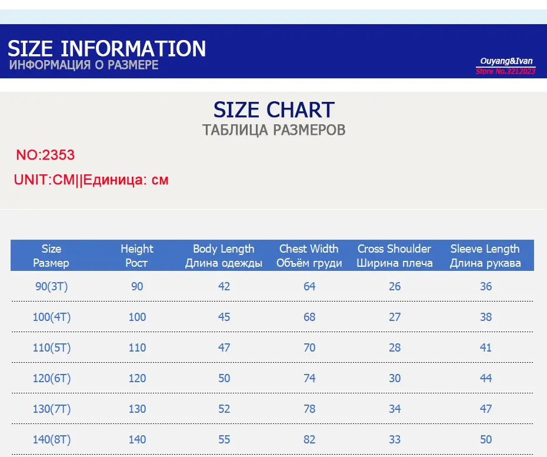Select the 120(6T) size cell
The image size is (547, 457).
pos(51,378)
